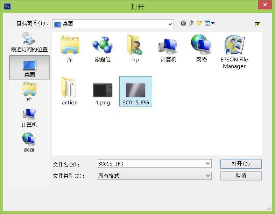The height and width of the screenshot is (214, 275).
Task: Expand the 查找范围 location dropdown
Action: [170, 24]
